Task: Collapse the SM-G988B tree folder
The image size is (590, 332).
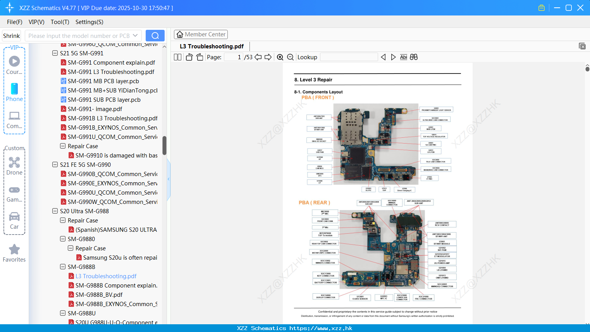Action: [x=63, y=267]
